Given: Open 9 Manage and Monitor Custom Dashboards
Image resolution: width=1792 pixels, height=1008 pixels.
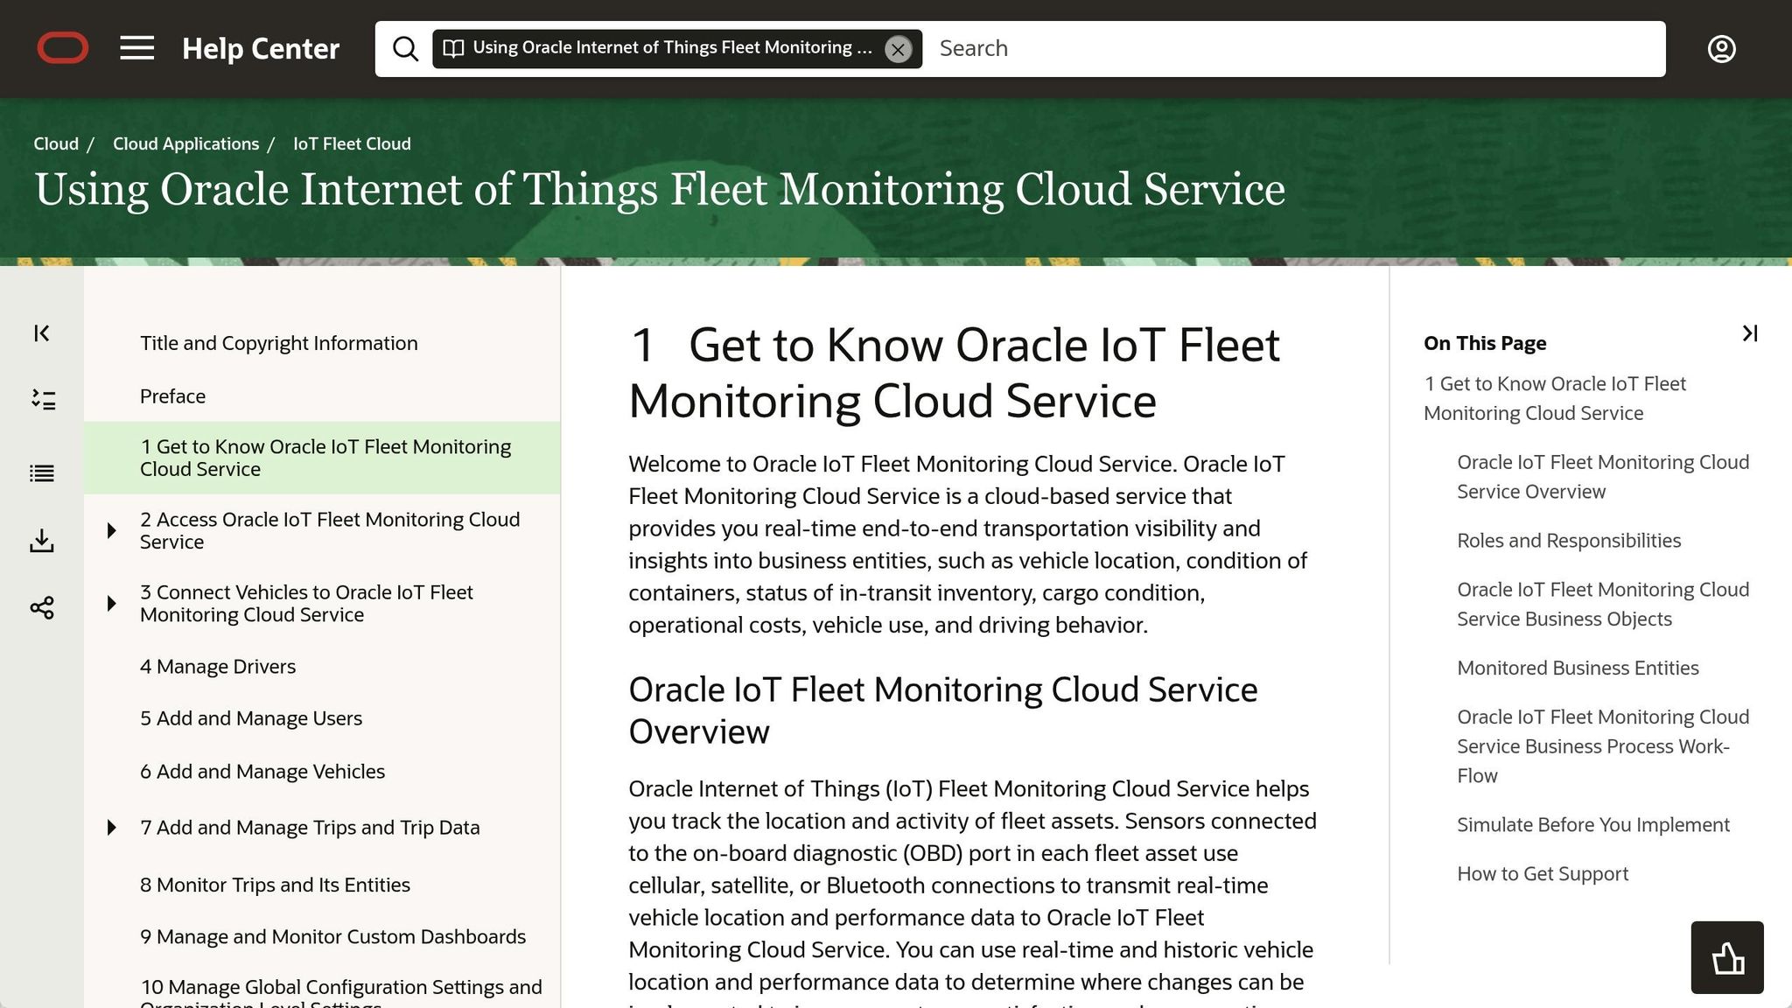Looking at the screenshot, I should tap(332, 936).
